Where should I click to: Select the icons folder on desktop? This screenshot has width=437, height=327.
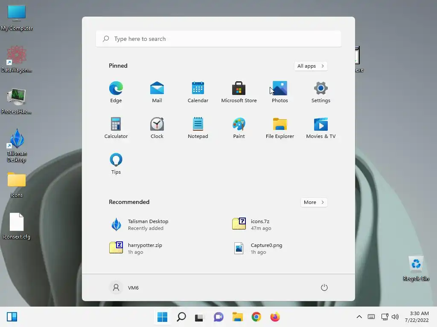(x=17, y=185)
